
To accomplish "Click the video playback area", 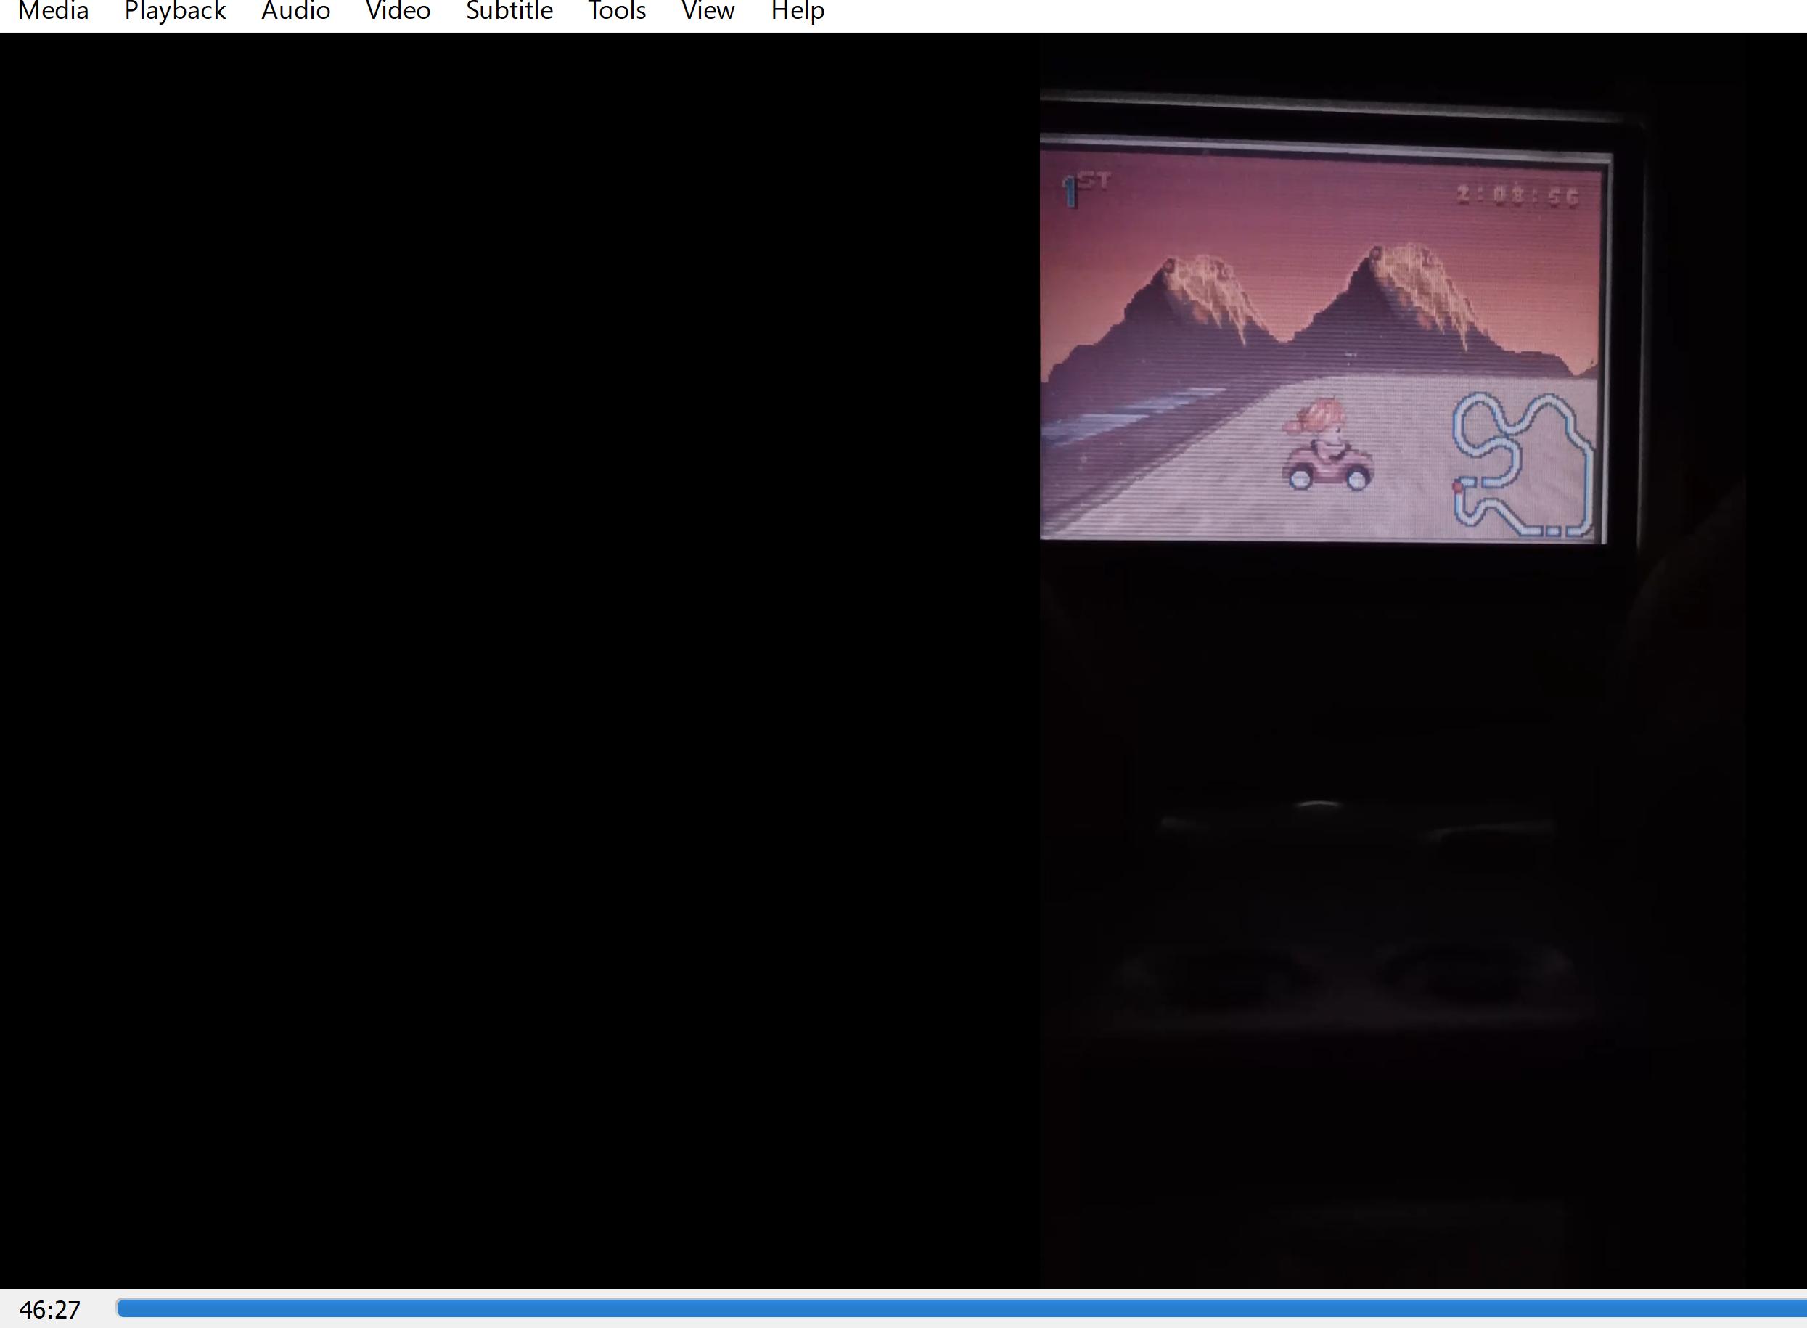I will point(903,661).
